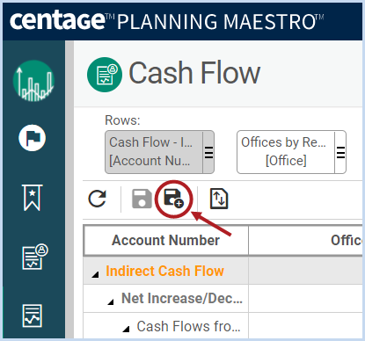Click the green Cash Flow report icon
The width and height of the screenshot is (365, 341).
point(105,75)
